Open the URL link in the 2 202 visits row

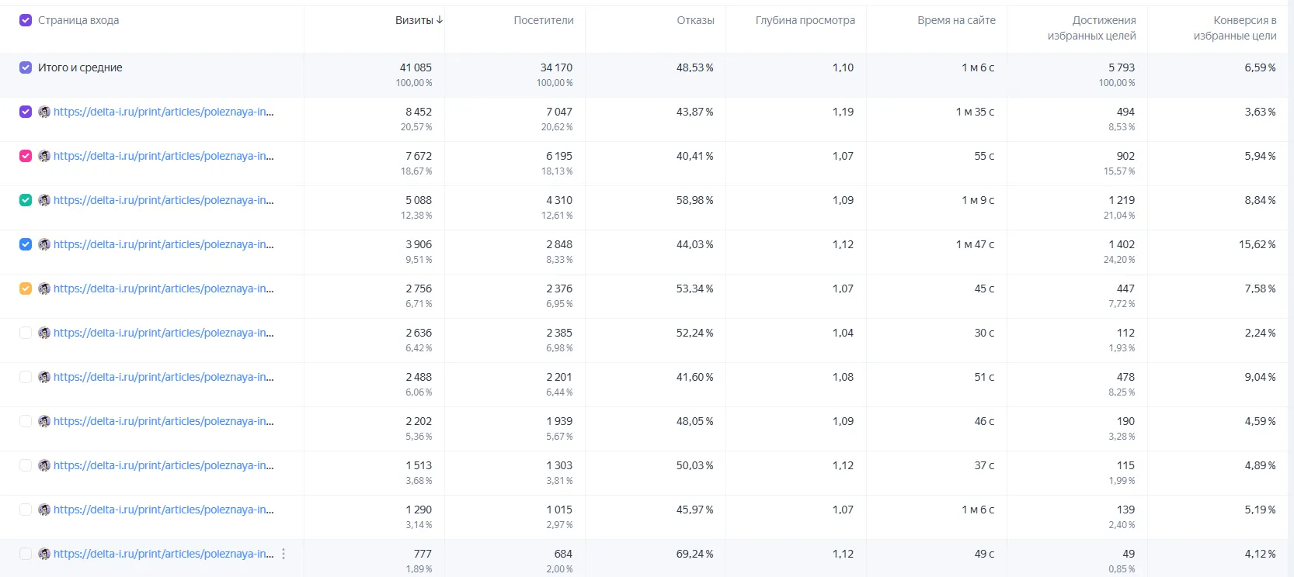163,421
